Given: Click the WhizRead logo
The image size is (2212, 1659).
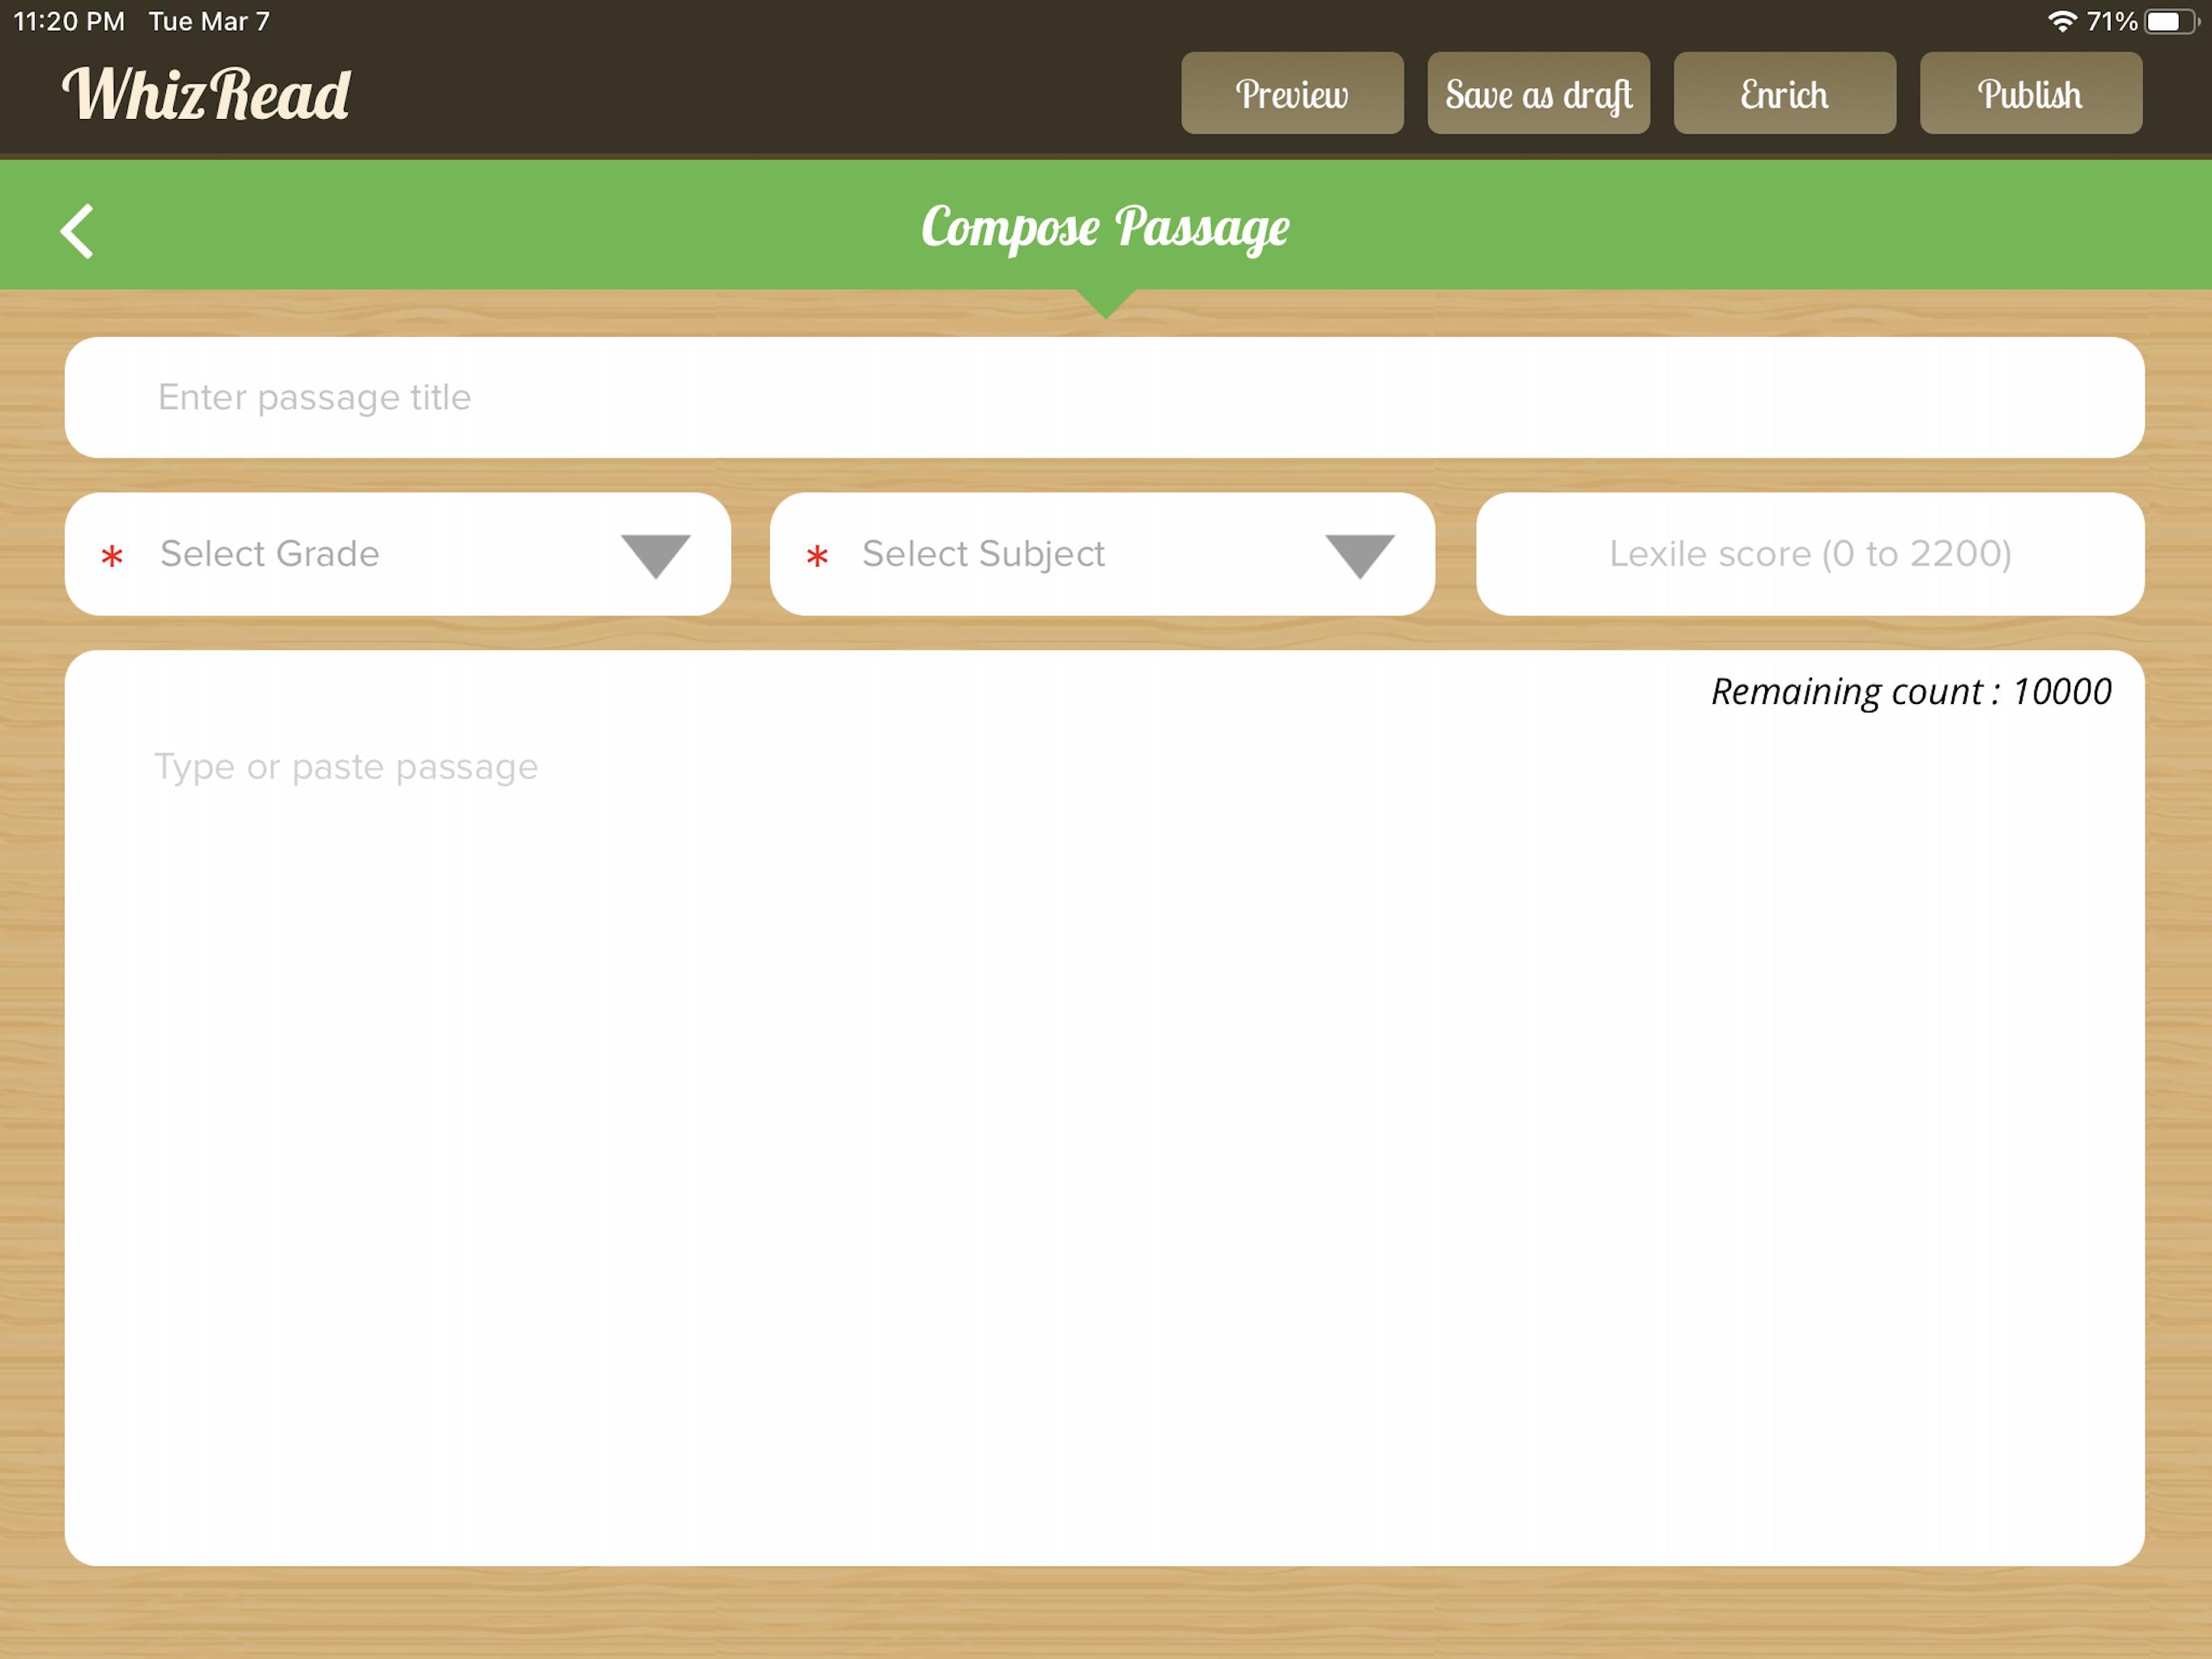Looking at the screenshot, I should coord(206,94).
